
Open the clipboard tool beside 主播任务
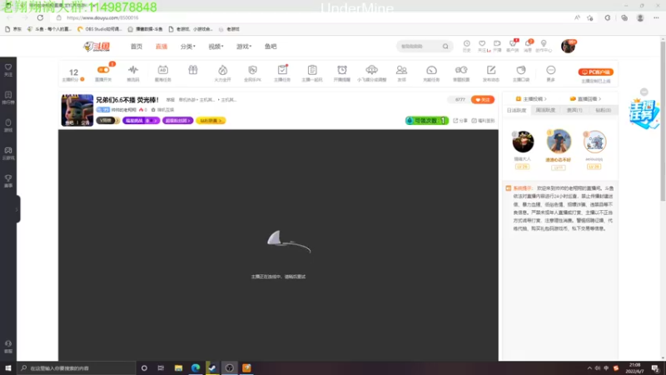pos(312,72)
